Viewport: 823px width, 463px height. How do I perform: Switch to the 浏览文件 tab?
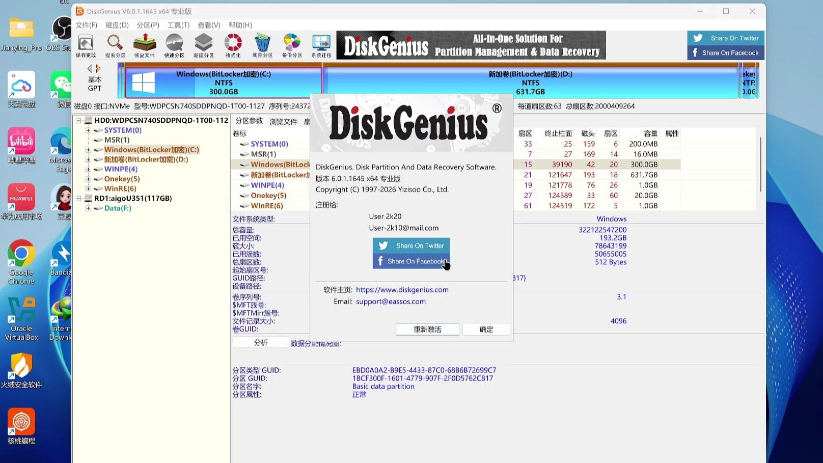tap(283, 121)
